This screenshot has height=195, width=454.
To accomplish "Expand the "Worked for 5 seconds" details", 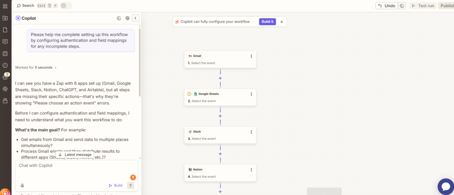I will click(x=36, y=68).
